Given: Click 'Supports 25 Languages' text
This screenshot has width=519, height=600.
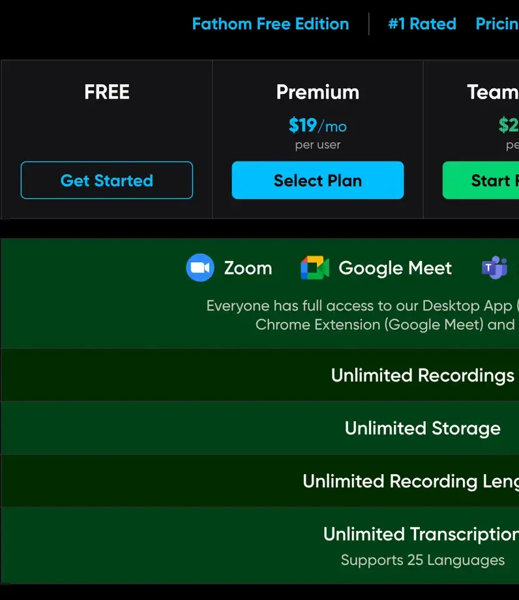Looking at the screenshot, I should pos(423,560).
